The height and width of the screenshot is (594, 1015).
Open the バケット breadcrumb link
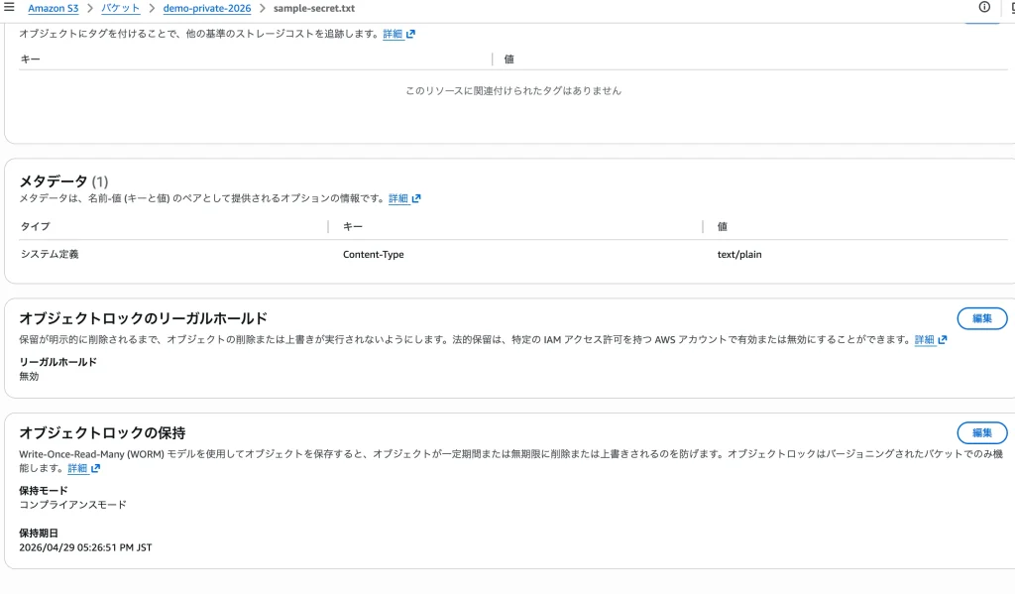pos(120,8)
